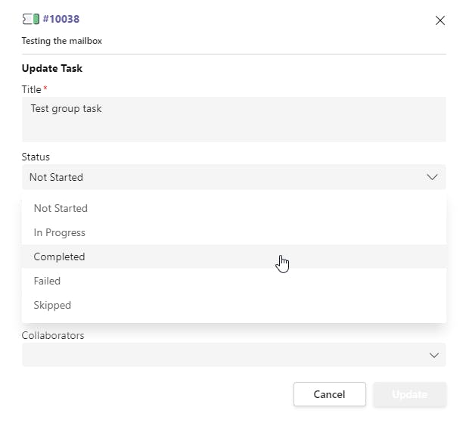Open the #10038 ticket link

[x=61, y=20]
